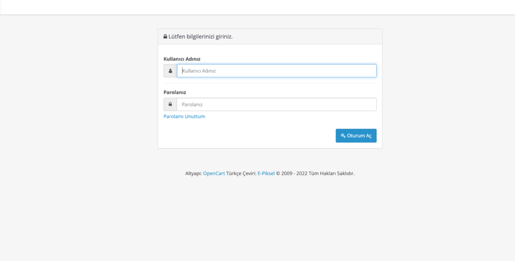Screen dimensions: 515x261
Task: Focus the Parolanız password input field
Action: [277, 104]
